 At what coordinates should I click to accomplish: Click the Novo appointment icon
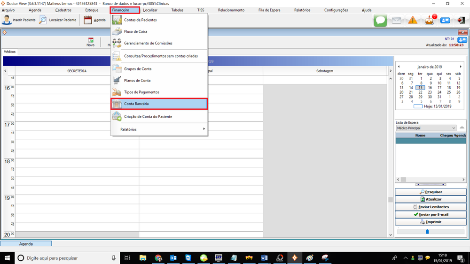(90, 41)
